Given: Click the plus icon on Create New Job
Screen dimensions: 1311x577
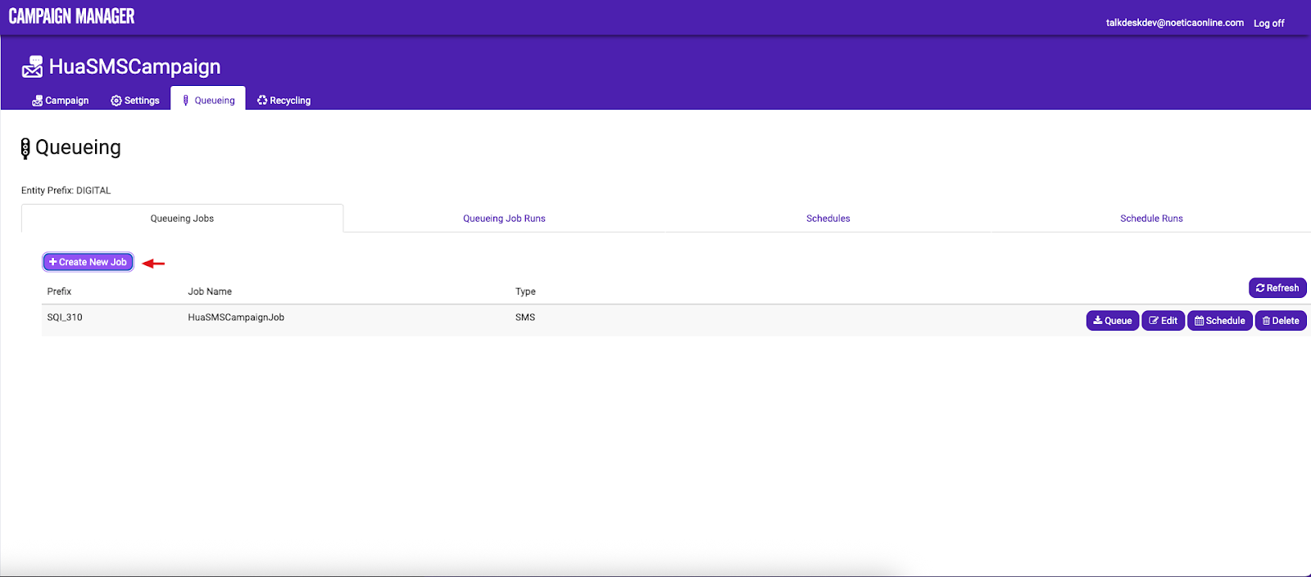Looking at the screenshot, I should point(52,262).
